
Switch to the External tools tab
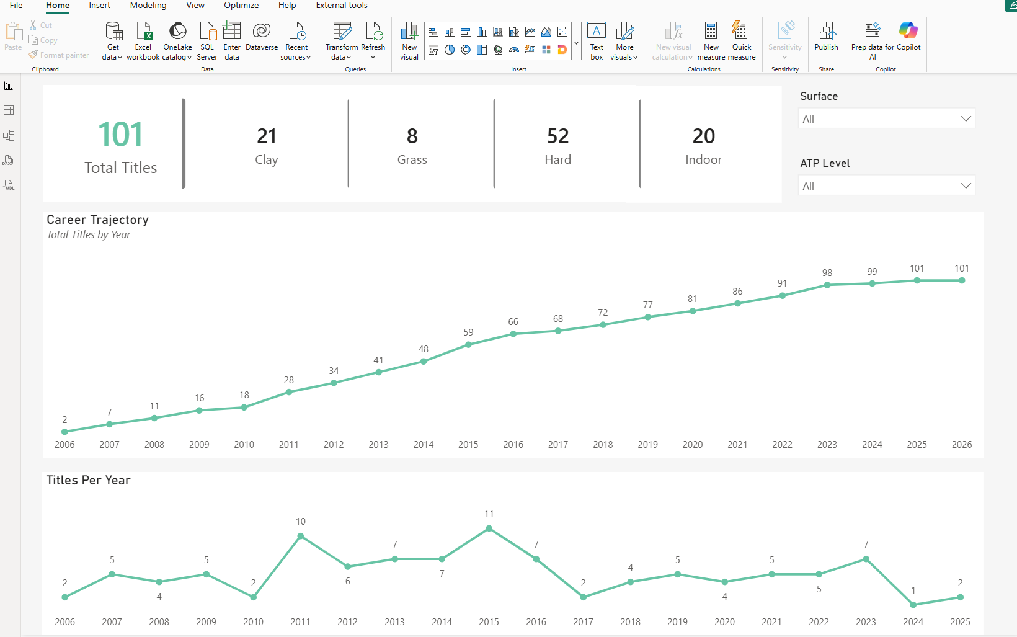(x=342, y=5)
